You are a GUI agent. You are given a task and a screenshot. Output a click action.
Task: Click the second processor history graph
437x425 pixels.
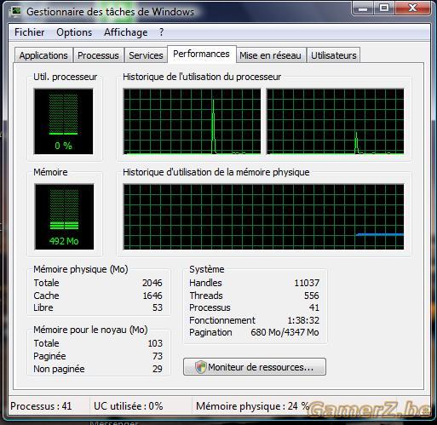point(336,122)
